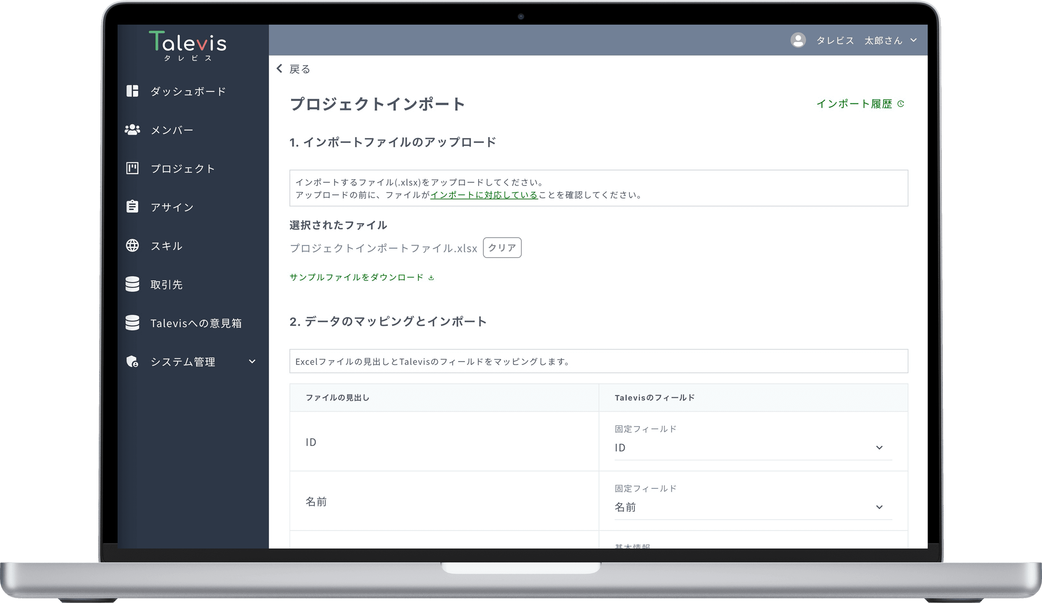Open インポート履歴 link
Viewport: 1042px width, 603px height.
854,104
